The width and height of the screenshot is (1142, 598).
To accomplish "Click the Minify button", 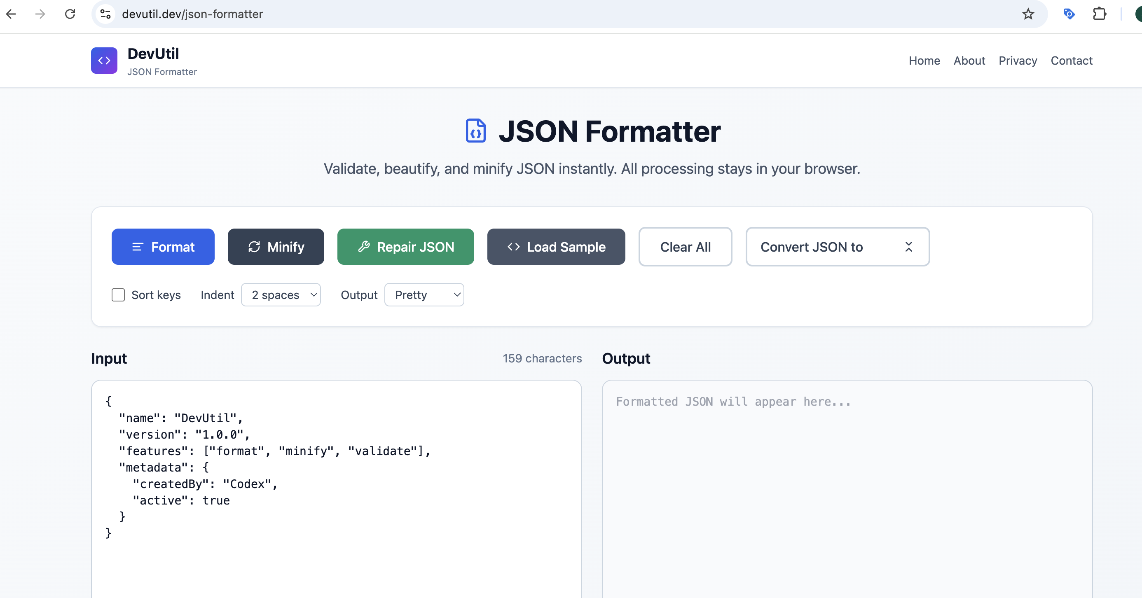I will 276,247.
